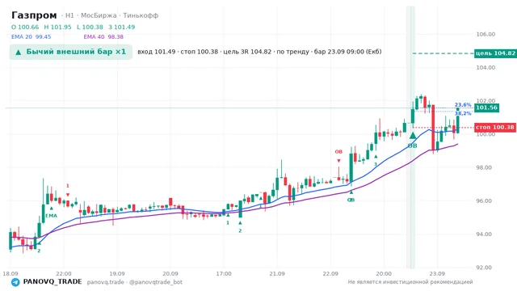Click the 22.09 date axis label

[330, 274]
